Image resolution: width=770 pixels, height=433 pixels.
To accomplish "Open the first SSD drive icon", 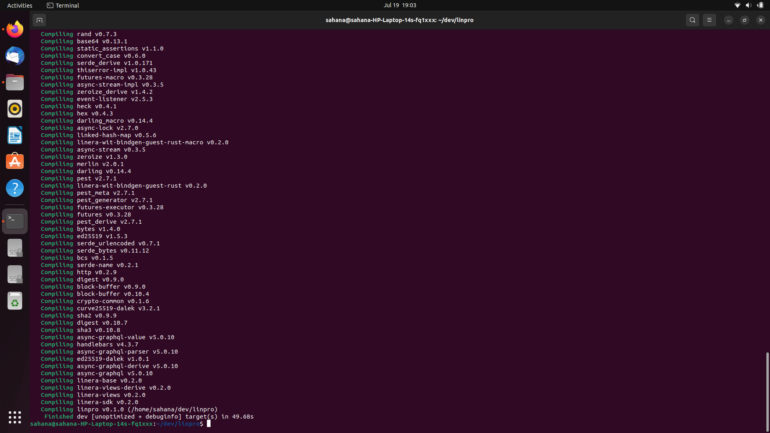I will pyautogui.click(x=15, y=248).
